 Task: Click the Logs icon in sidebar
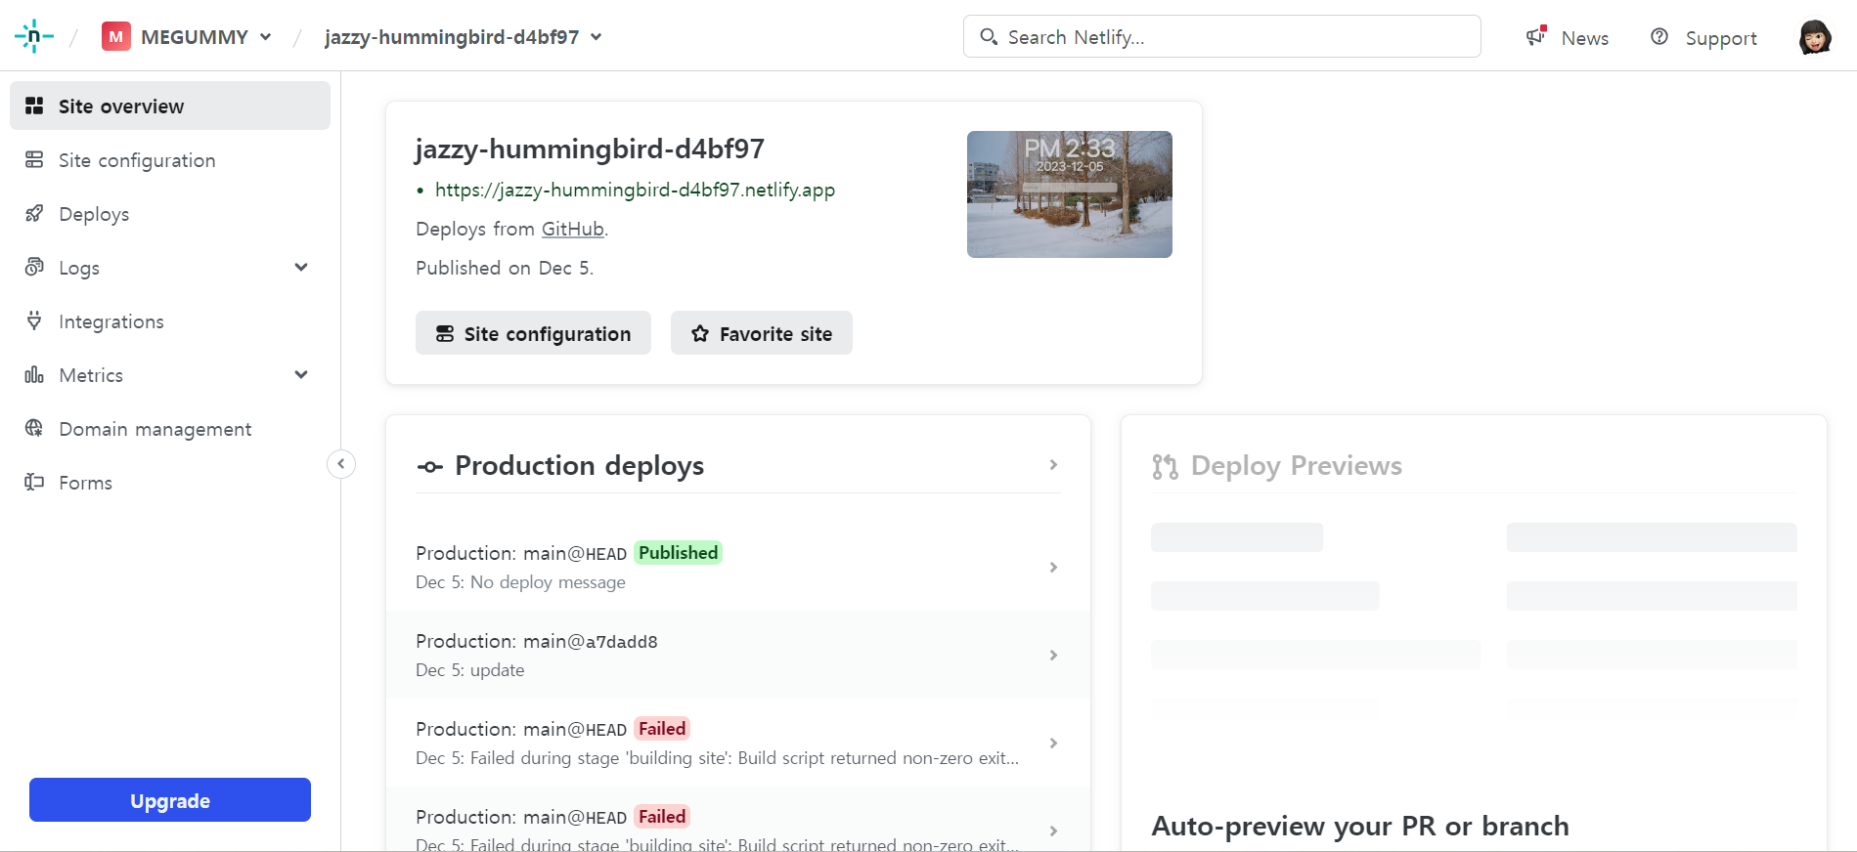pos(34,267)
